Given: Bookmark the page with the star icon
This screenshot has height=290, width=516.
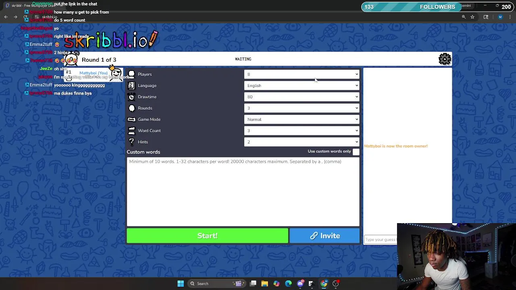Looking at the screenshot, I should click(x=472, y=17).
